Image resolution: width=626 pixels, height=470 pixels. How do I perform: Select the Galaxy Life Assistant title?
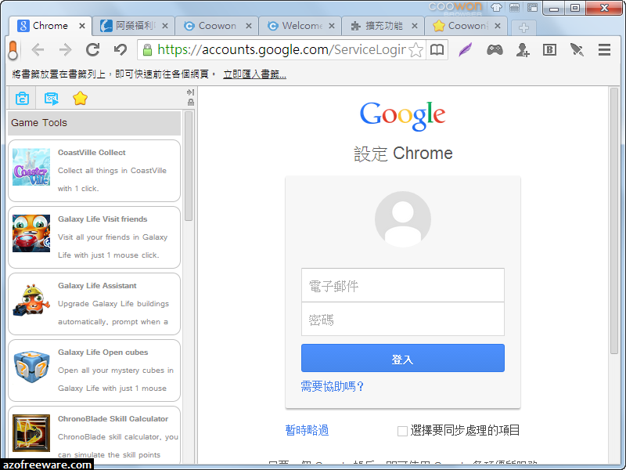pyautogui.click(x=97, y=286)
